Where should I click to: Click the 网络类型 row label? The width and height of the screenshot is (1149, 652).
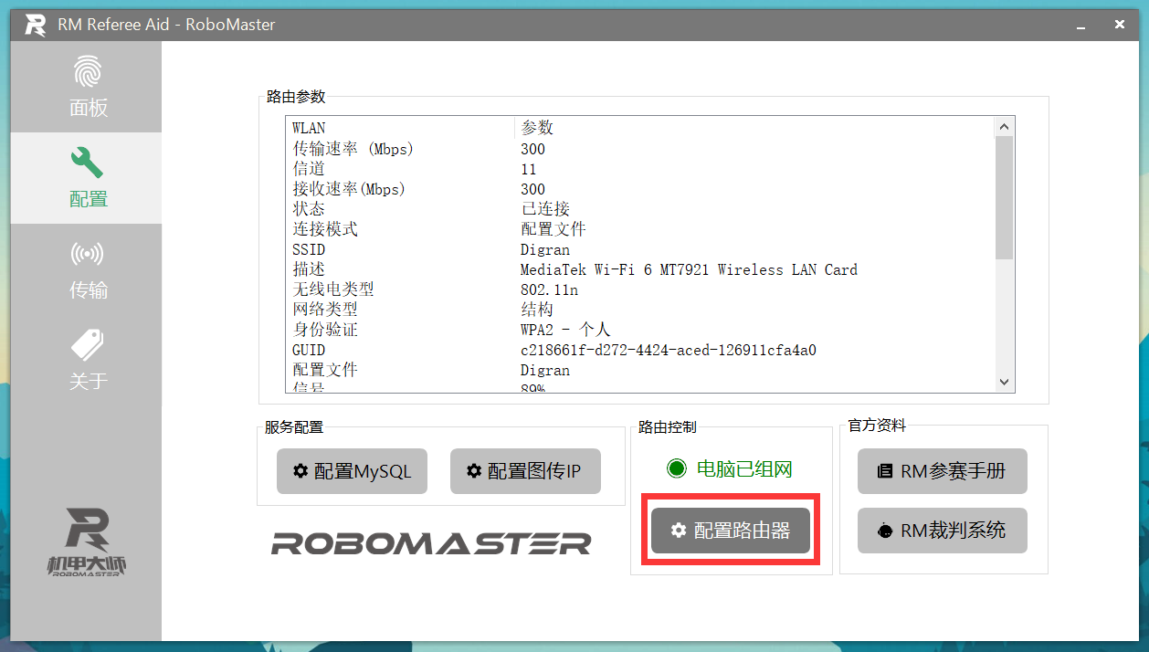point(325,310)
